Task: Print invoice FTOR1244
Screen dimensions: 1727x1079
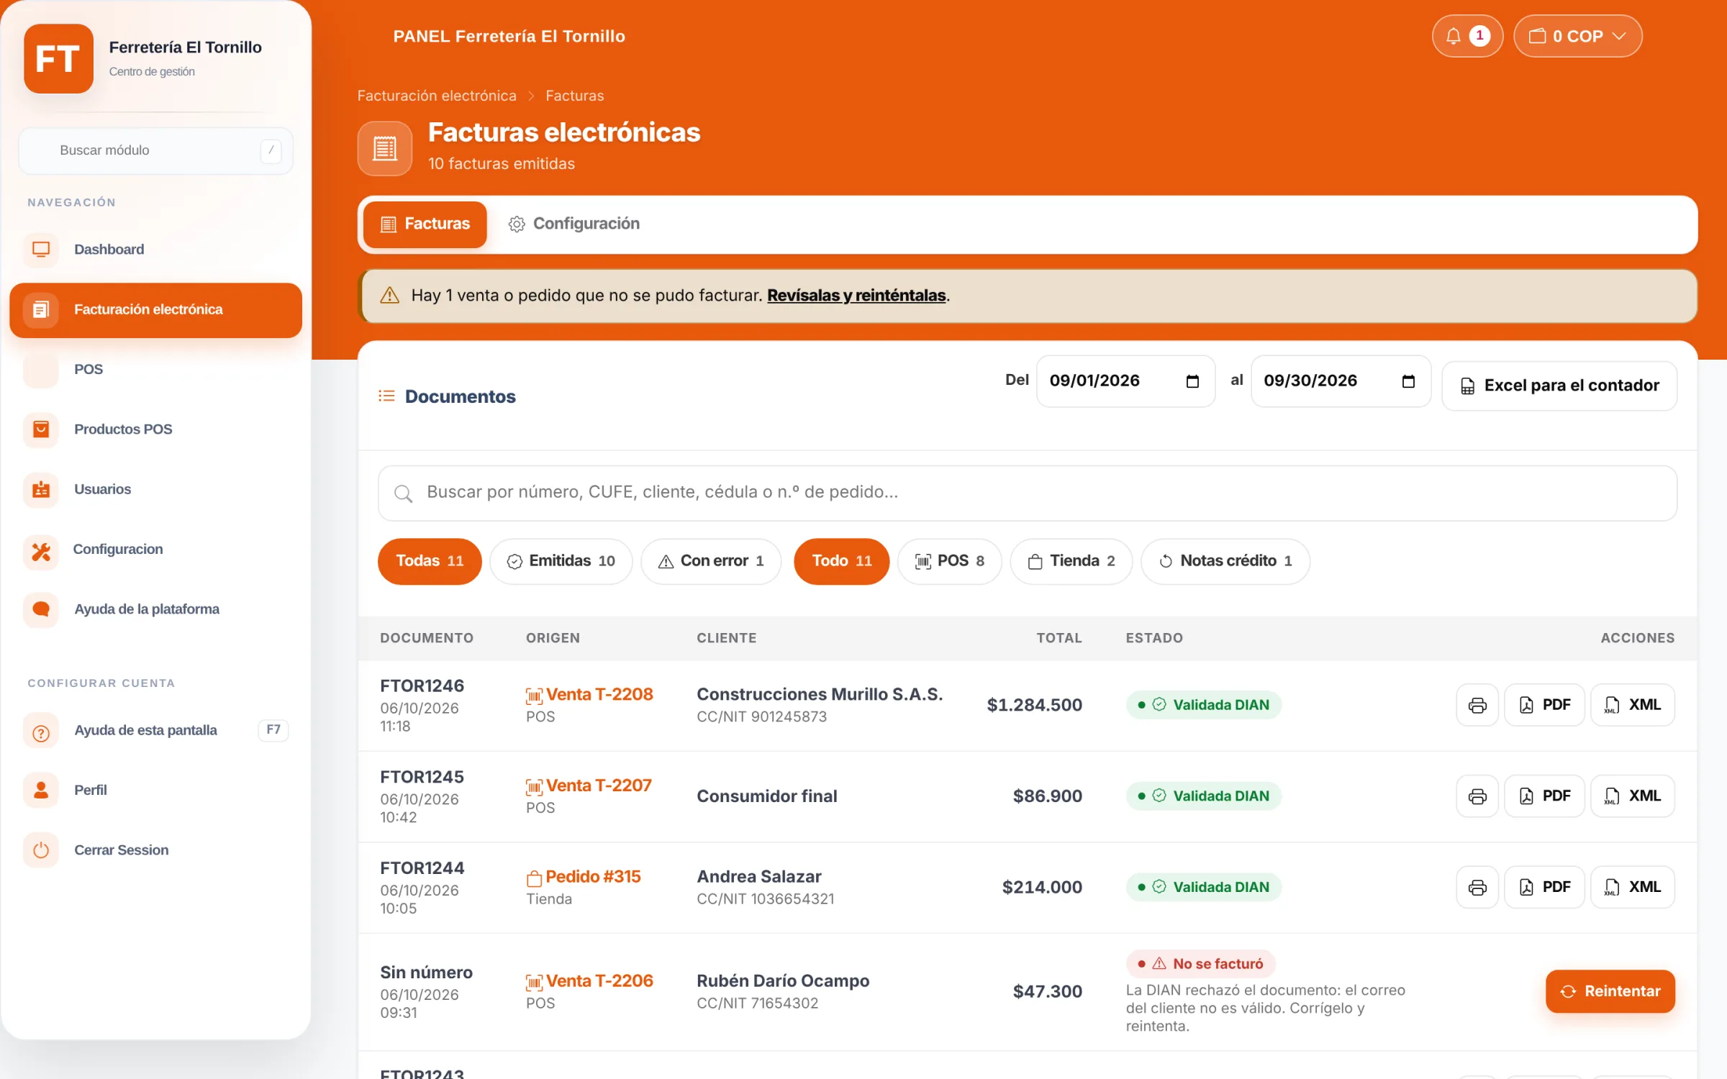Action: tap(1477, 888)
